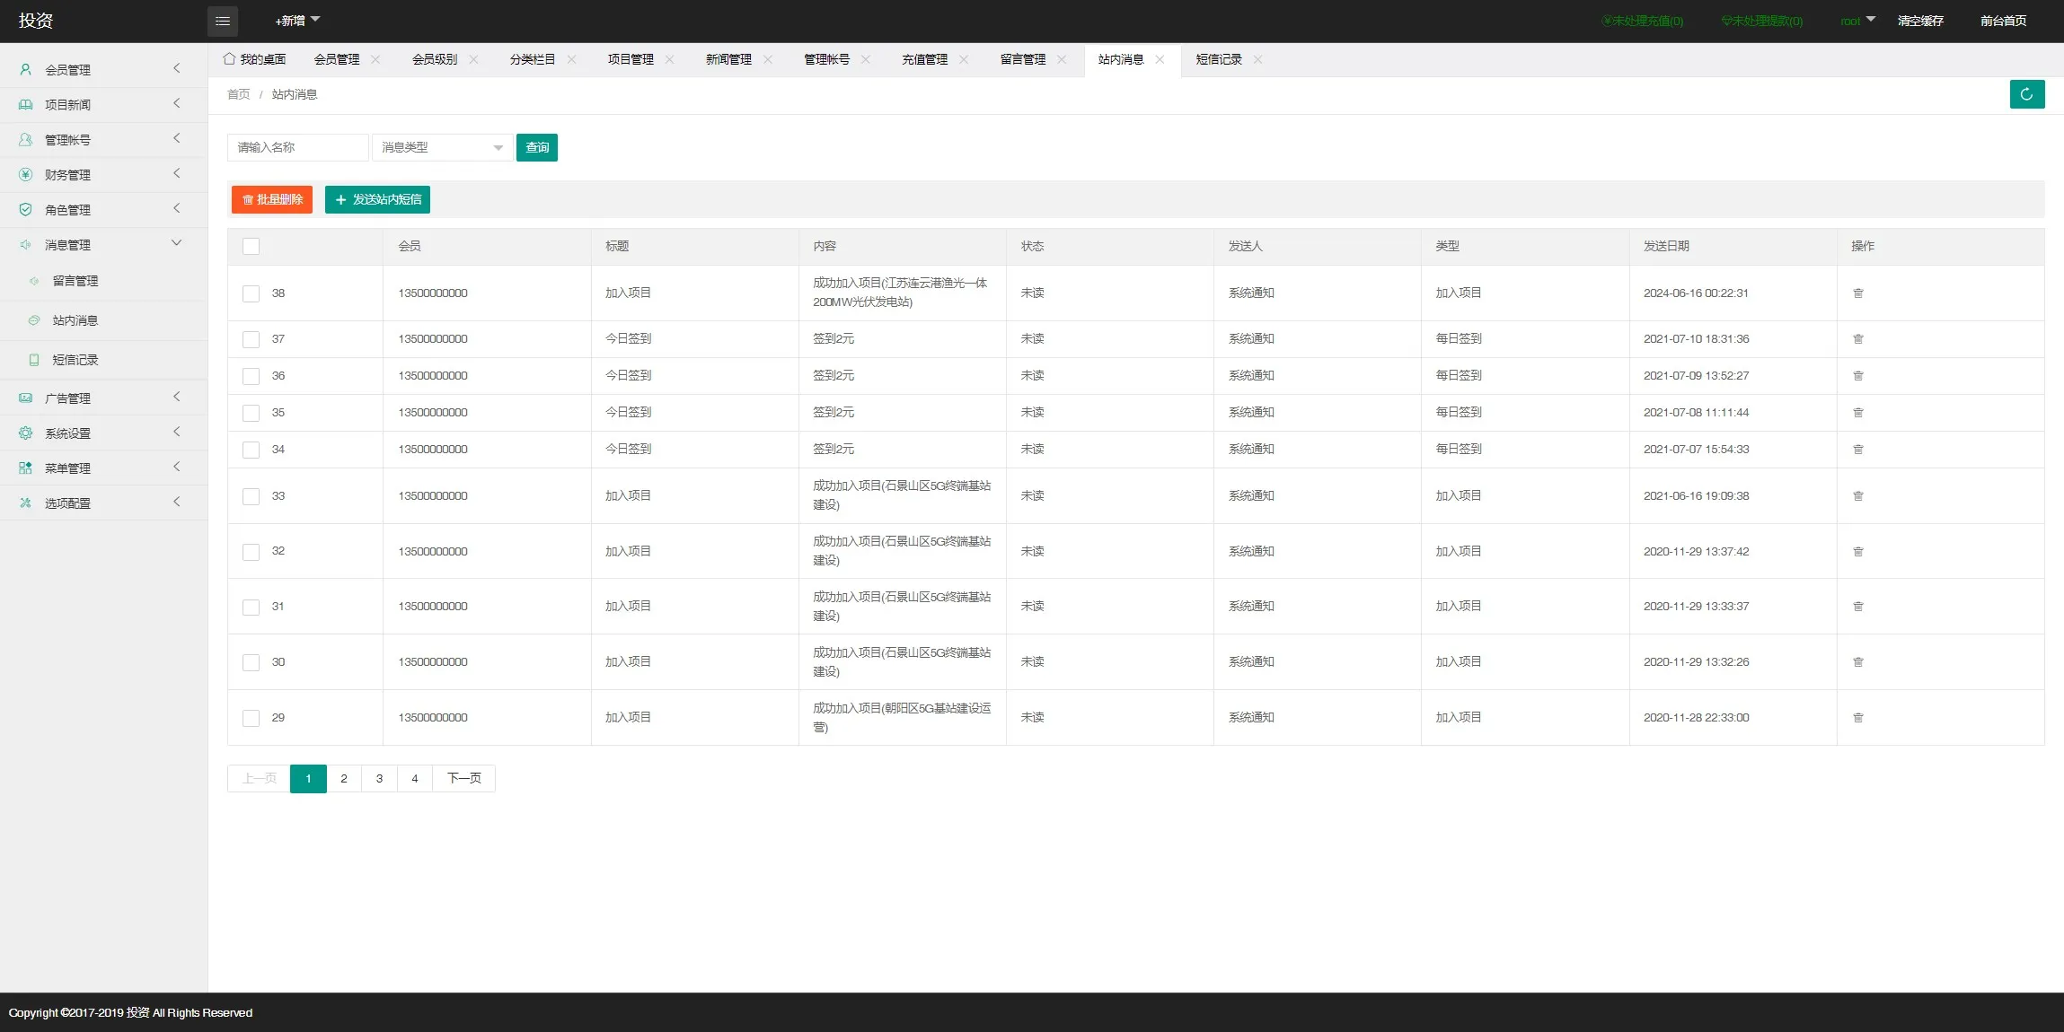Click the 发送站内短信 button
The image size is (2064, 1032).
[377, 199]
